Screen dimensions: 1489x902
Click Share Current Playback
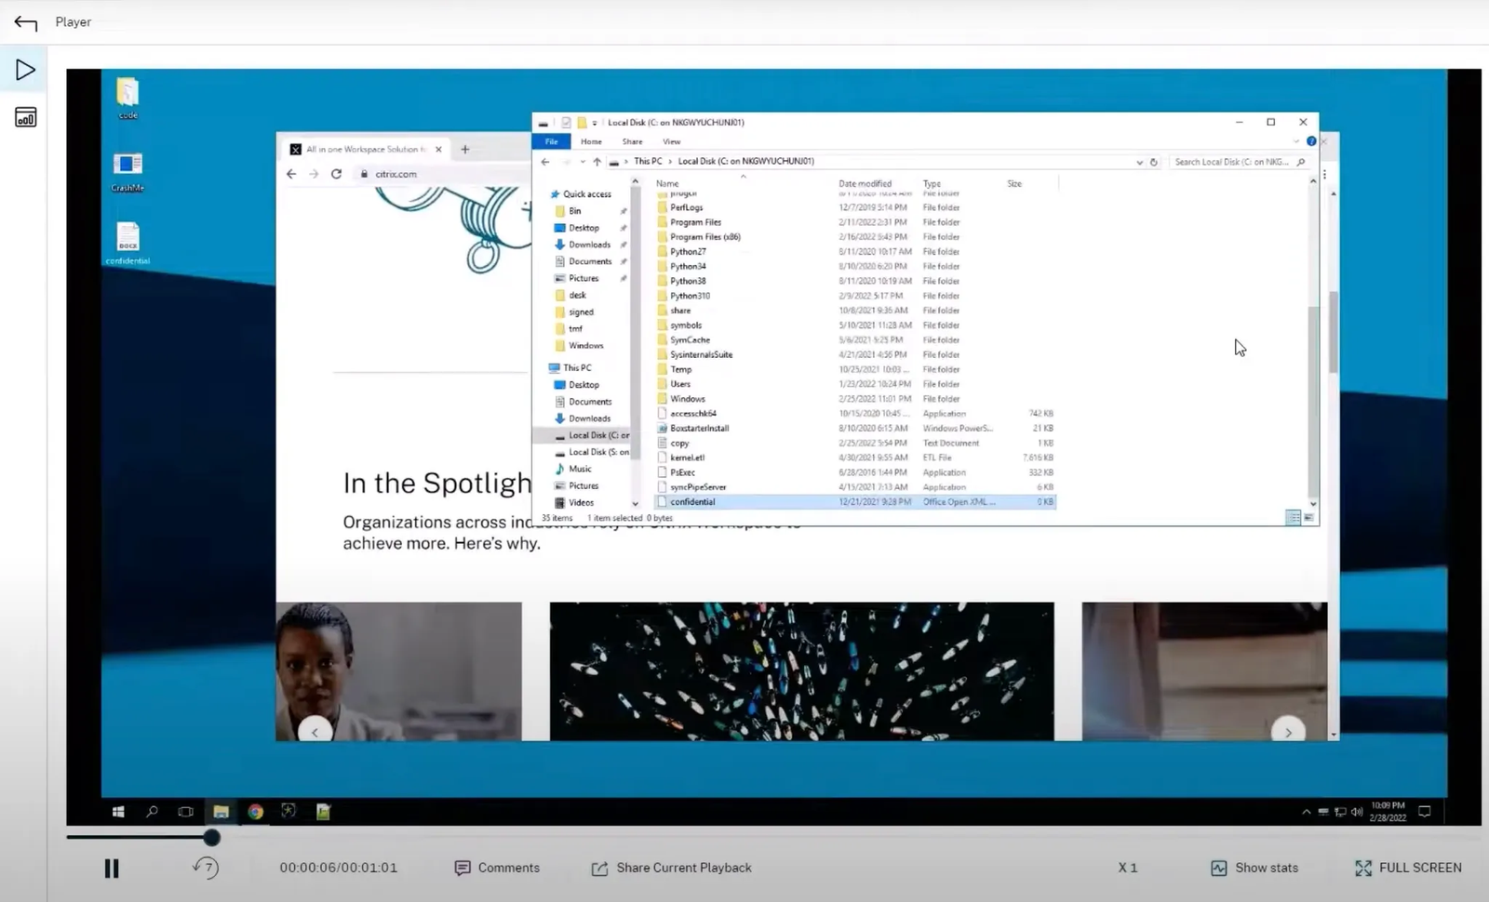[x=671, y=868]
